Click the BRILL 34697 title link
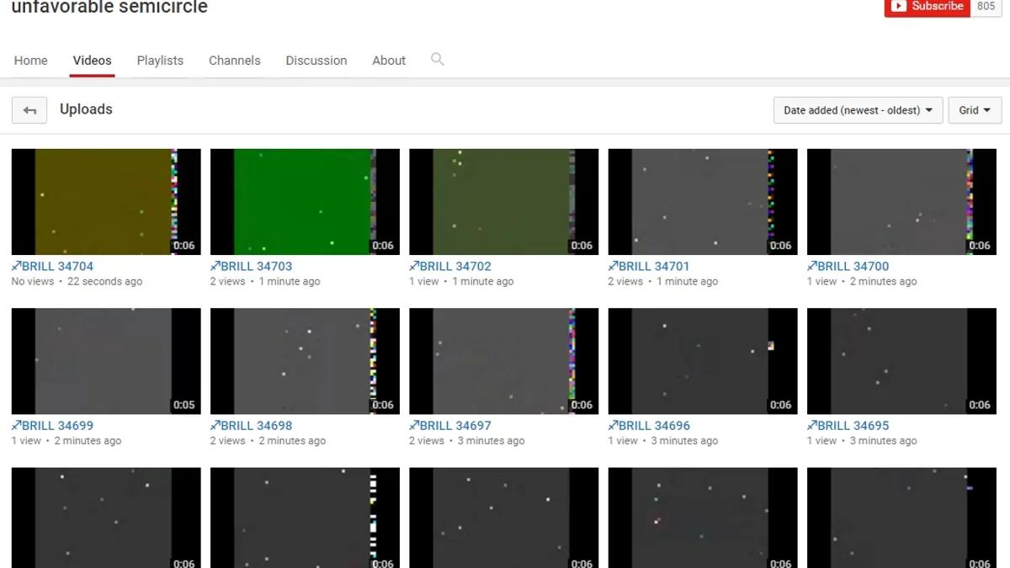This screenshot has height=568, width=1010. [450, 425]
